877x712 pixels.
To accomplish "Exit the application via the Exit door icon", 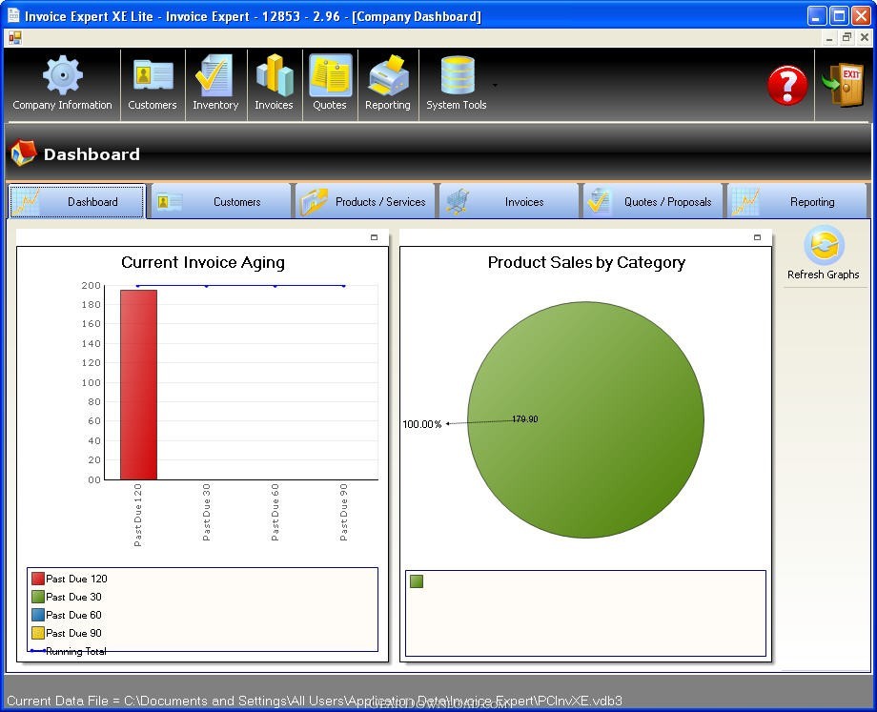I will pyautogui.click(x=845, y=85).
